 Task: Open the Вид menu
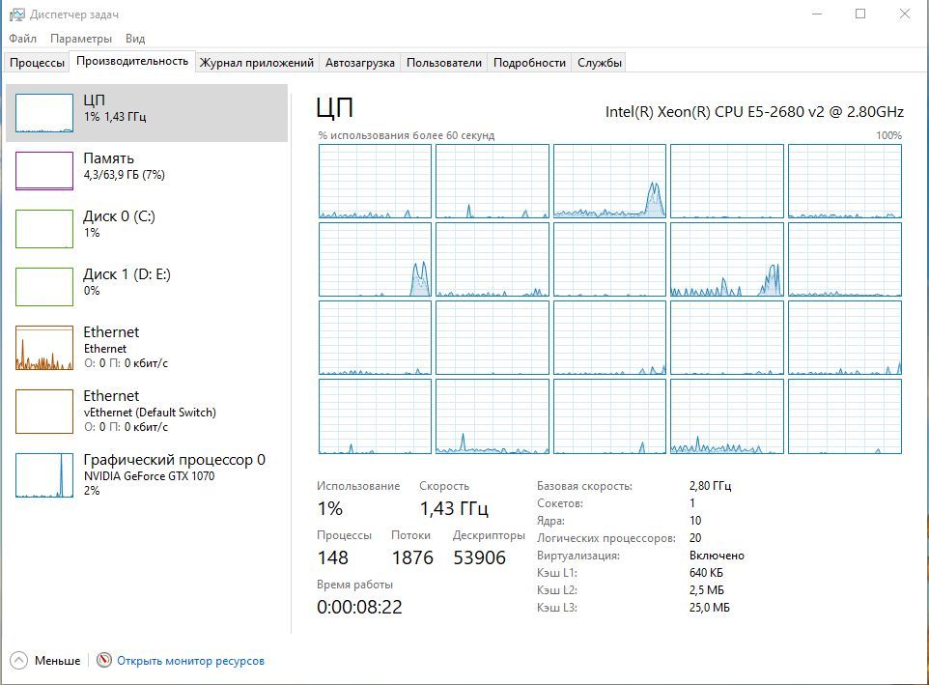point(135,39)
